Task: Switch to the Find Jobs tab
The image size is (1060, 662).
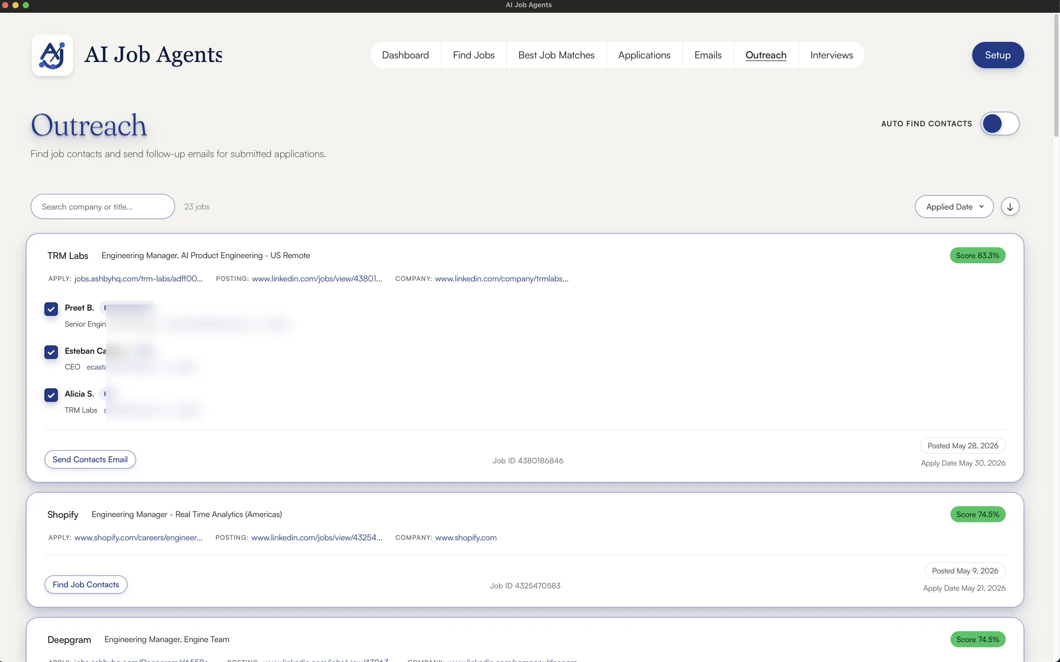Action: [474, 55]
